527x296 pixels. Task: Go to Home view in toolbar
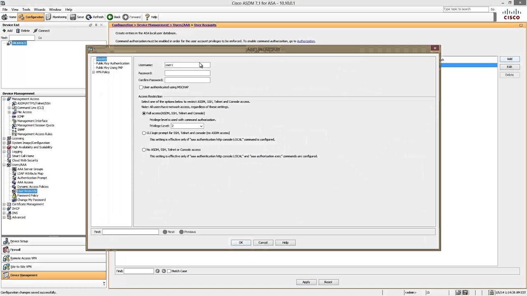coord(9,17)
